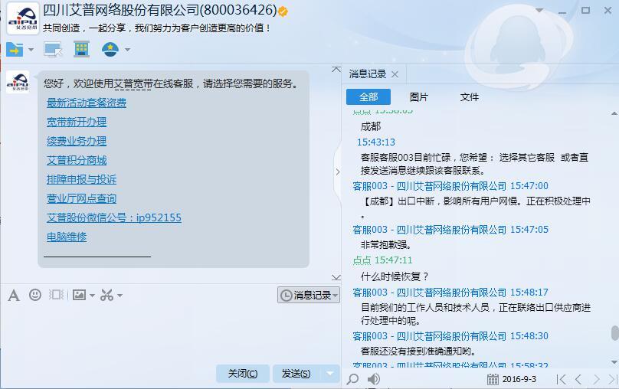Open the window menu triangle in title bar
Image resolution: width=619 pixels, height=389 pixels.
tap(539, 10)
